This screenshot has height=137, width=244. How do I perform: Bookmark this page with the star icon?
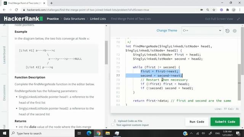point(214,10)
